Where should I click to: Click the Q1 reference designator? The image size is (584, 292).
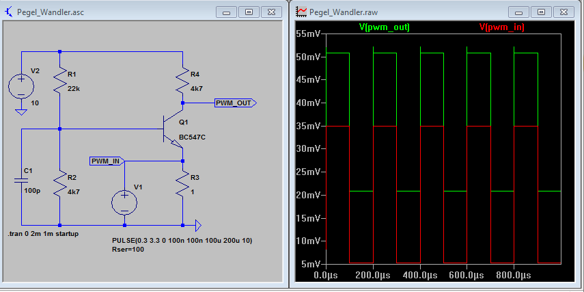click(184, 122)
